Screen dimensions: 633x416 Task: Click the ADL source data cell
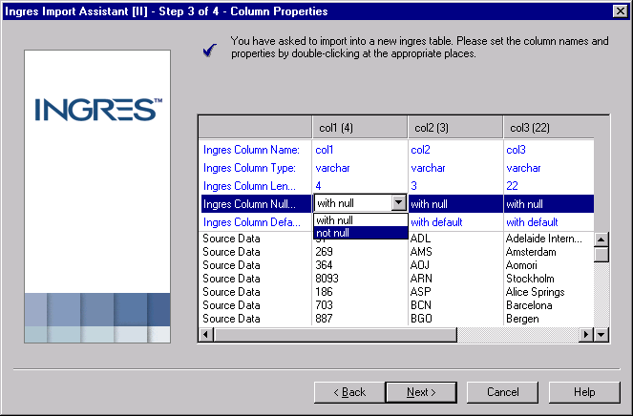pos(420,239)
